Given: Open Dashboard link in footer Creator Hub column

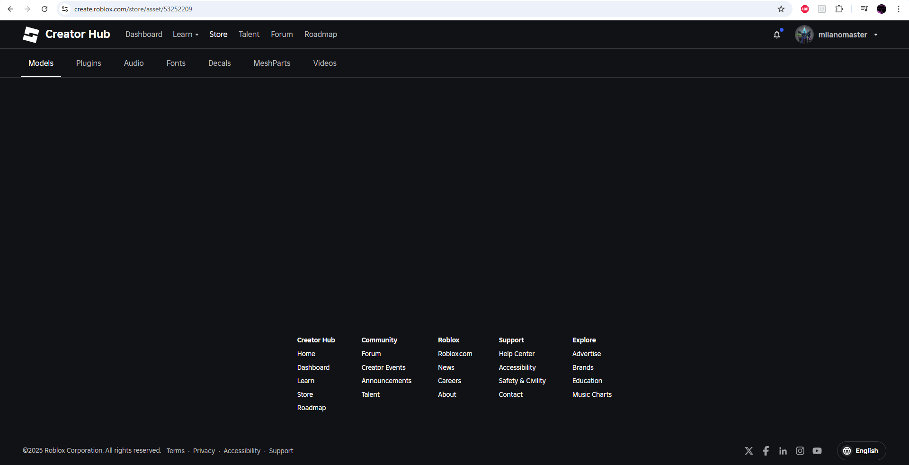Looking at the screenshot, I should pyautogui.click(x=313, y=367).
